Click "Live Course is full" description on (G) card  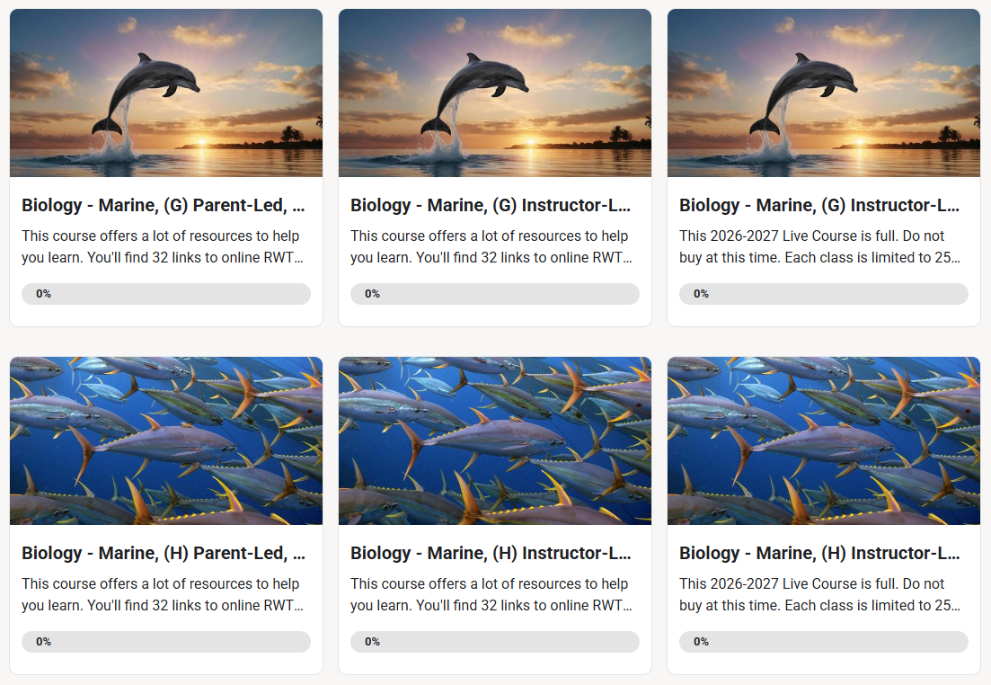pos(819,246)
